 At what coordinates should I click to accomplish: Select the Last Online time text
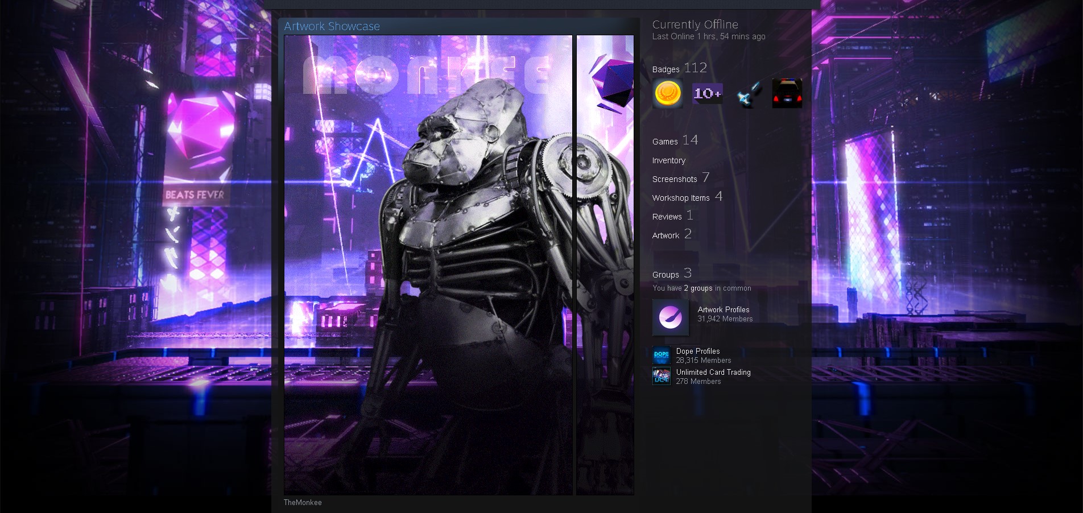[x=709, y=36]
